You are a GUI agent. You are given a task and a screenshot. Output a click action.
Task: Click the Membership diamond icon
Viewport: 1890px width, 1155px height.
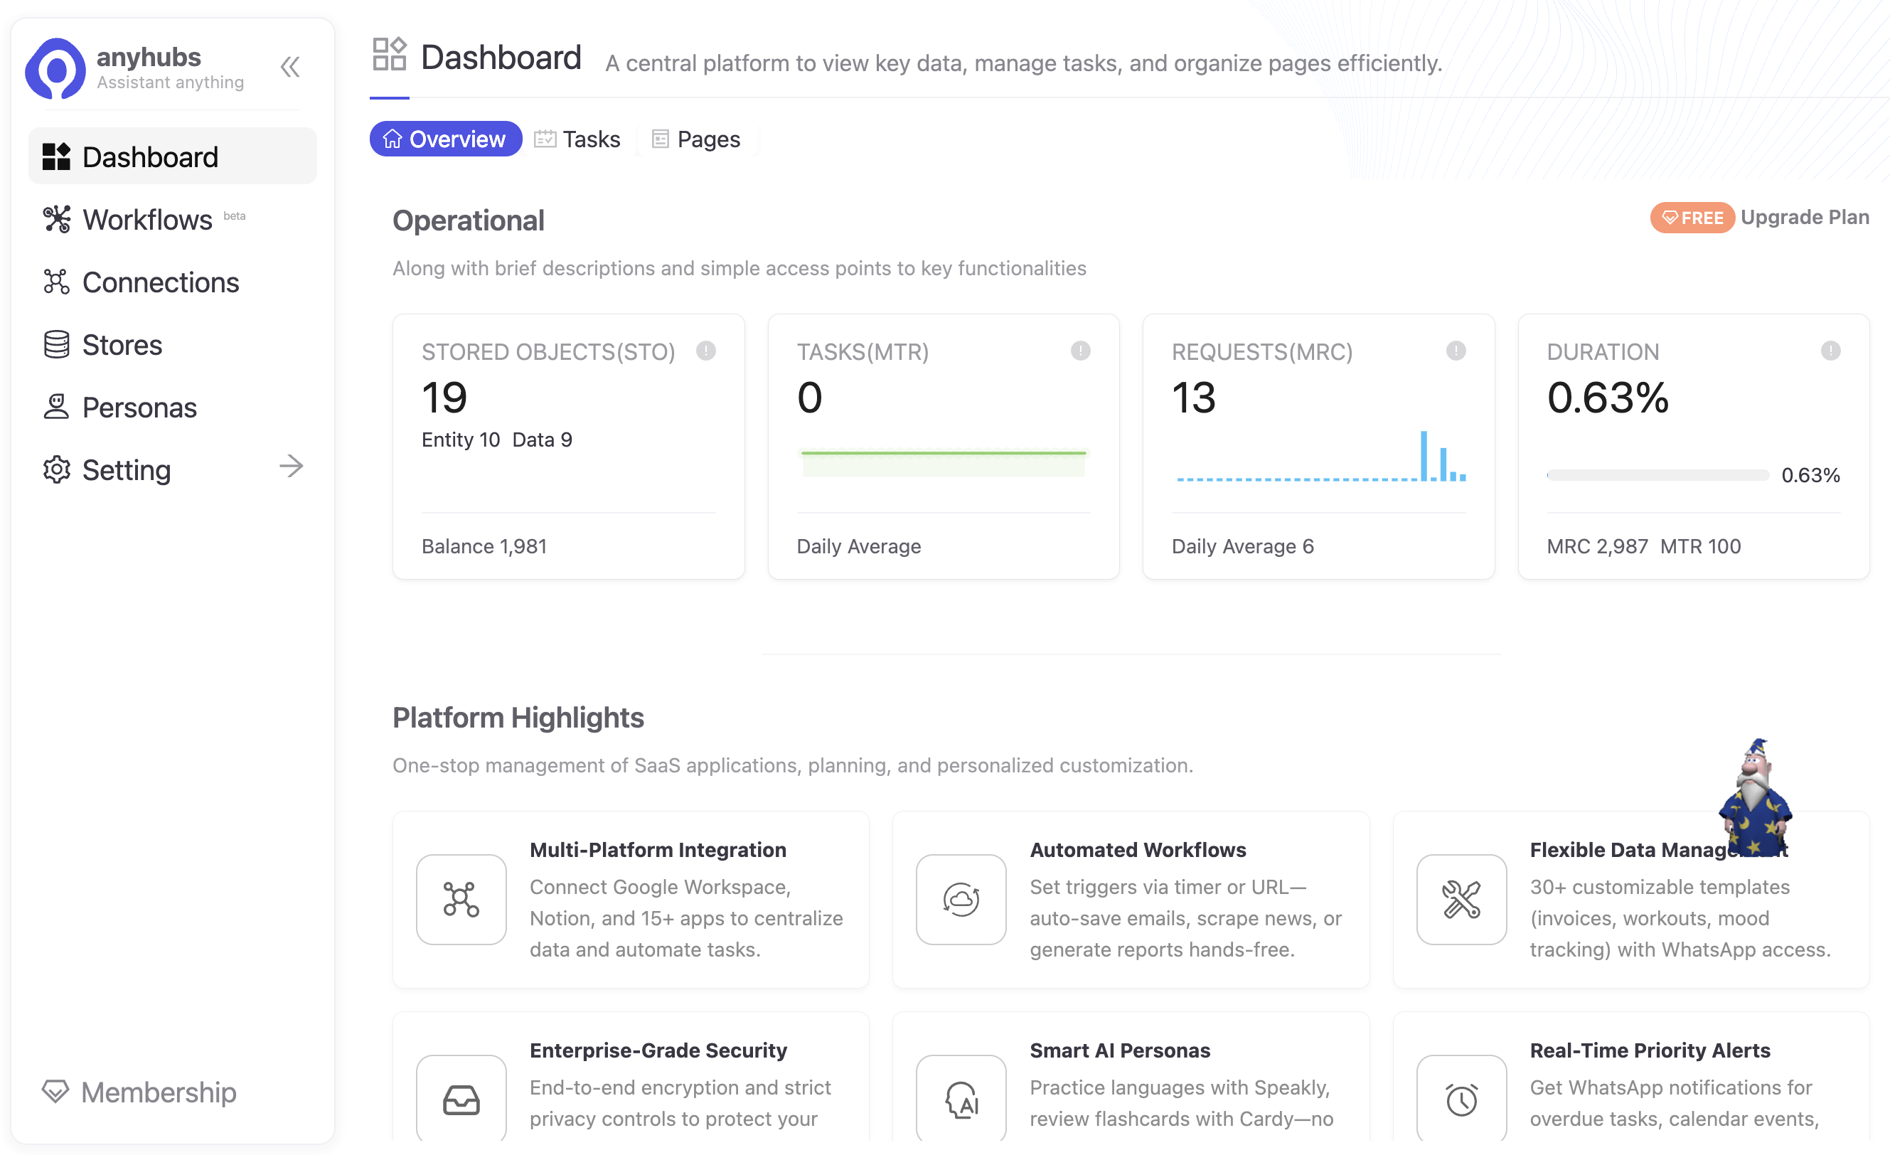[x=55, y=1091]
